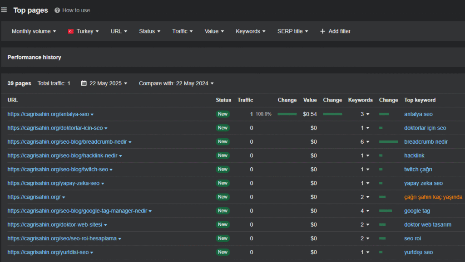The height and width of the screenshot is (262, 465).
Task: Click the Turkey flag icon
Action: pos(70,31)
